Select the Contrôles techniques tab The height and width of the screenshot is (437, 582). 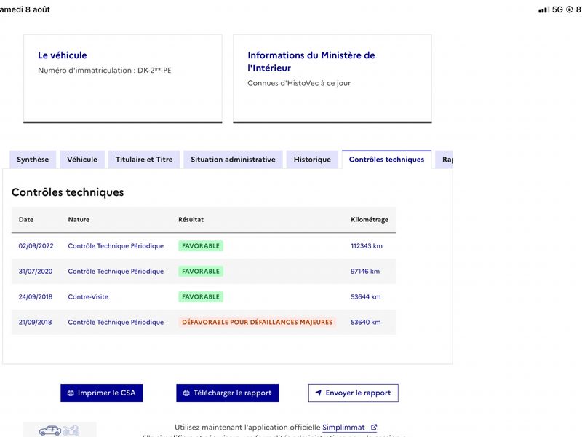pyautogui.click(x=386, y=160)
